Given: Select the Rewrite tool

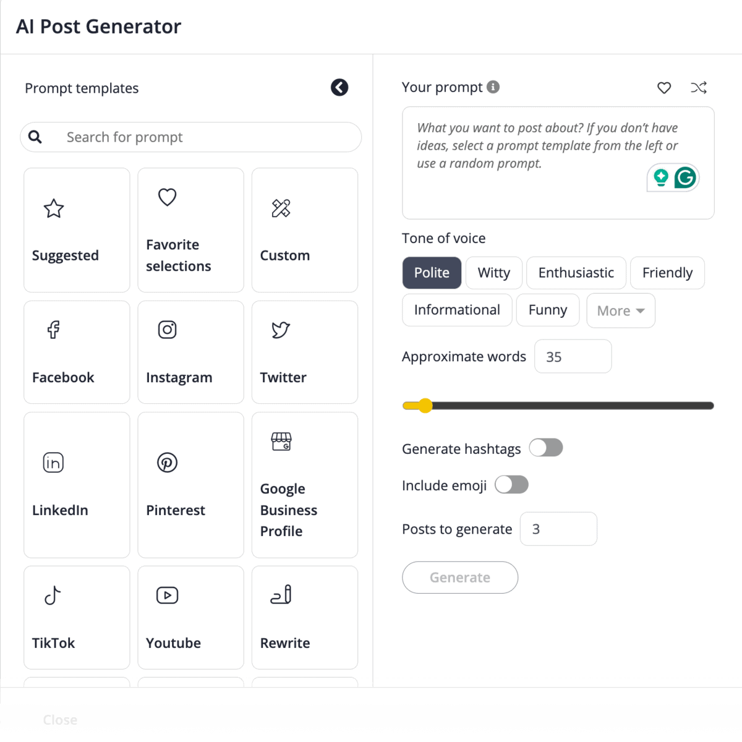Looking at the screenshot, I should 304,617.
